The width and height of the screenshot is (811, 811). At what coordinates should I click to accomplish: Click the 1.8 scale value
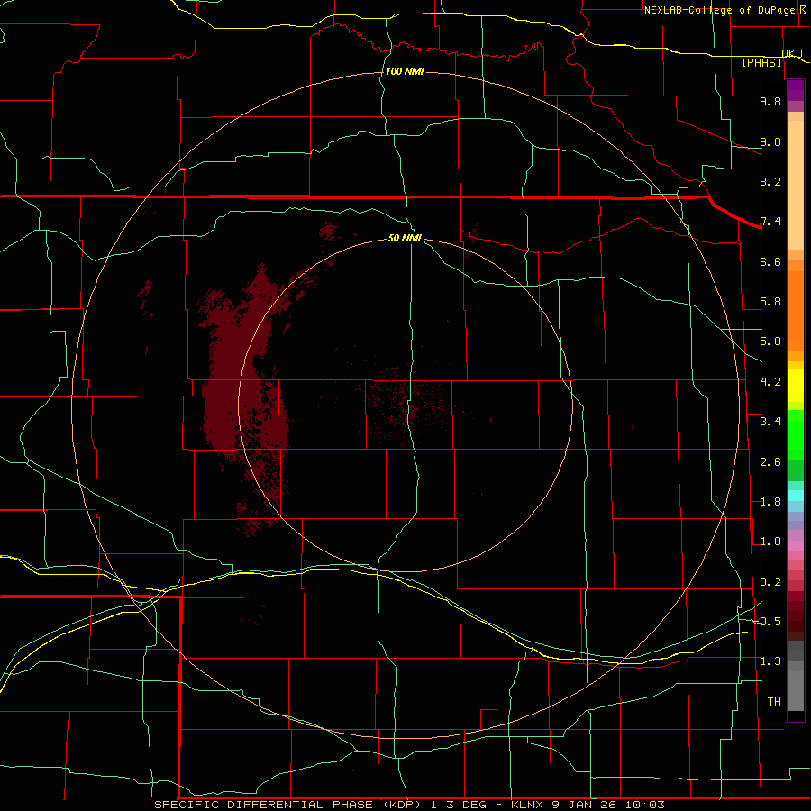[x=770, y=502]
